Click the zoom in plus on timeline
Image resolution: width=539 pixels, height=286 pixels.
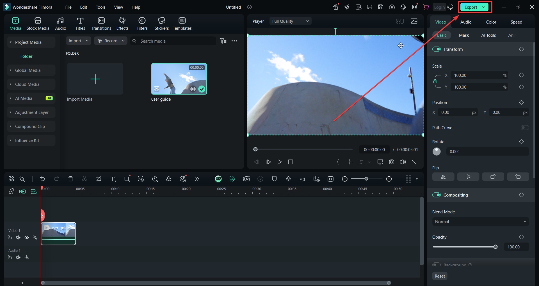[389, 179]
